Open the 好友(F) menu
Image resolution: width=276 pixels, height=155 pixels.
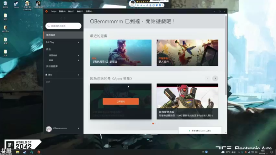[x=71, y=11]
